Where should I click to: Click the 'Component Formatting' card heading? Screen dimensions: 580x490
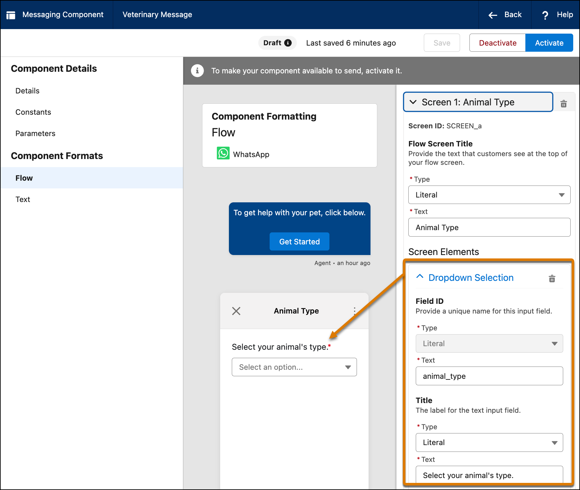click(264, 116)
